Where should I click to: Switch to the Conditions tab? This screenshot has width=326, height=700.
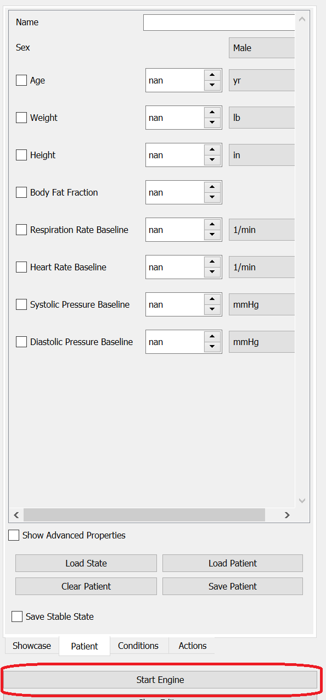coord(138,646)
